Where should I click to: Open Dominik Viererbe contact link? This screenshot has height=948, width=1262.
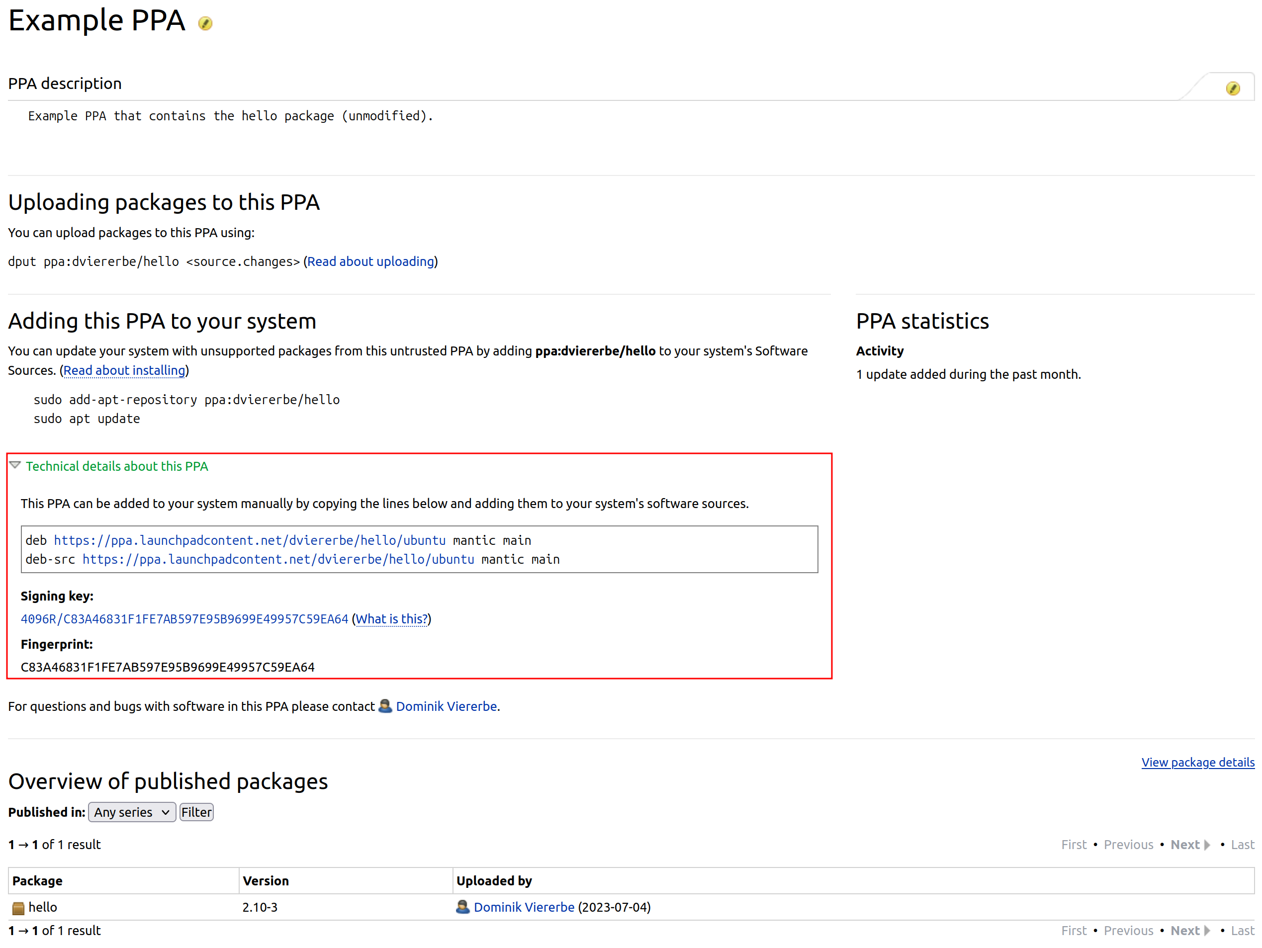[x=446, y=706]
